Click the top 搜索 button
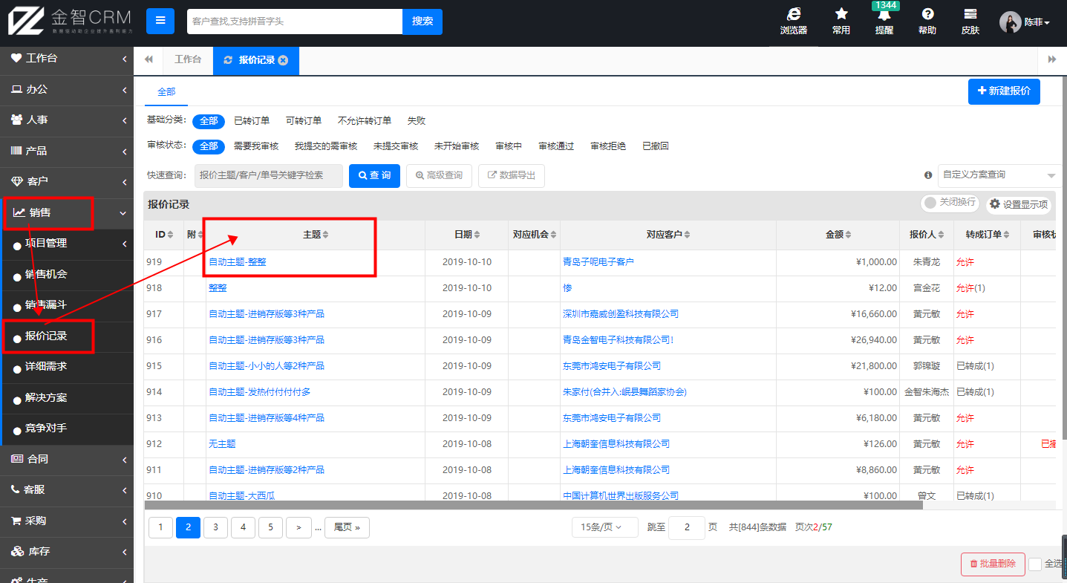Viewport: 1067px width, 583px height. click(x=422, y=22)
